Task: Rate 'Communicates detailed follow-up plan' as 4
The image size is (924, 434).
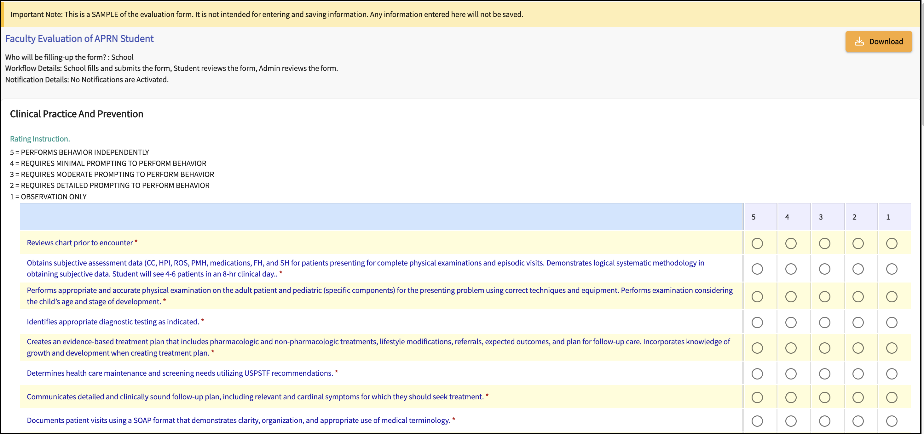Action: tap(791, 397)
